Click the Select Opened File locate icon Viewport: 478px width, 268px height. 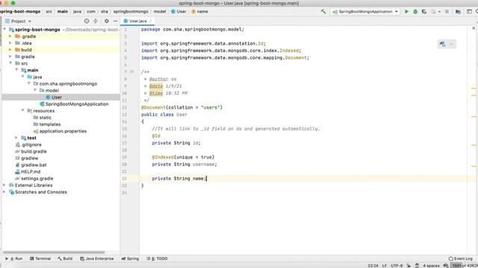87,21
